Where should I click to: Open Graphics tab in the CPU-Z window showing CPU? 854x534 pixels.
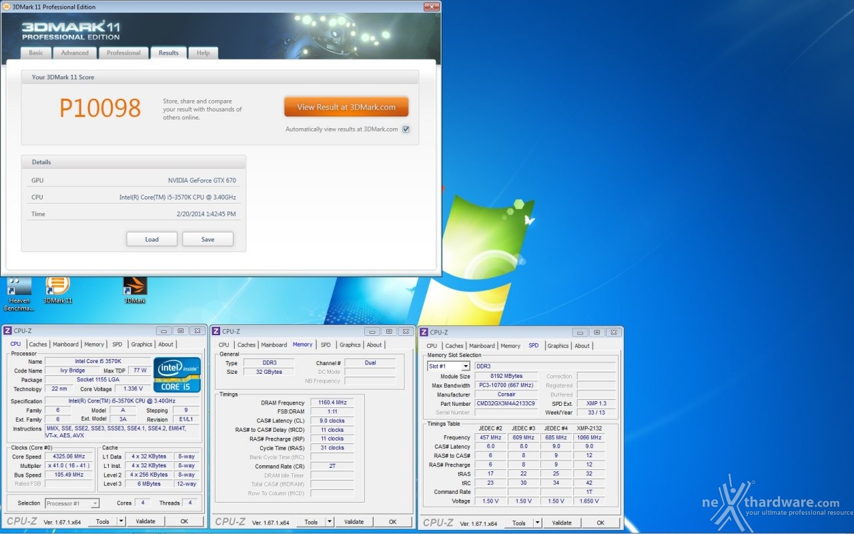pos(141,344)
